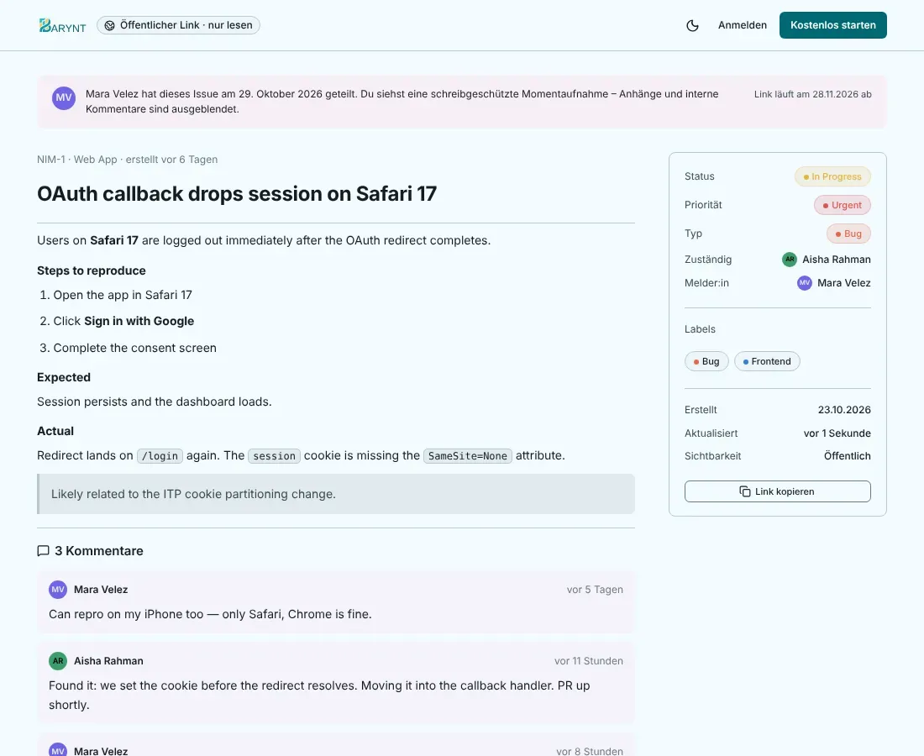Click Aisha Rahman's avatar in the Zuständig row

(x=790, y=260)
